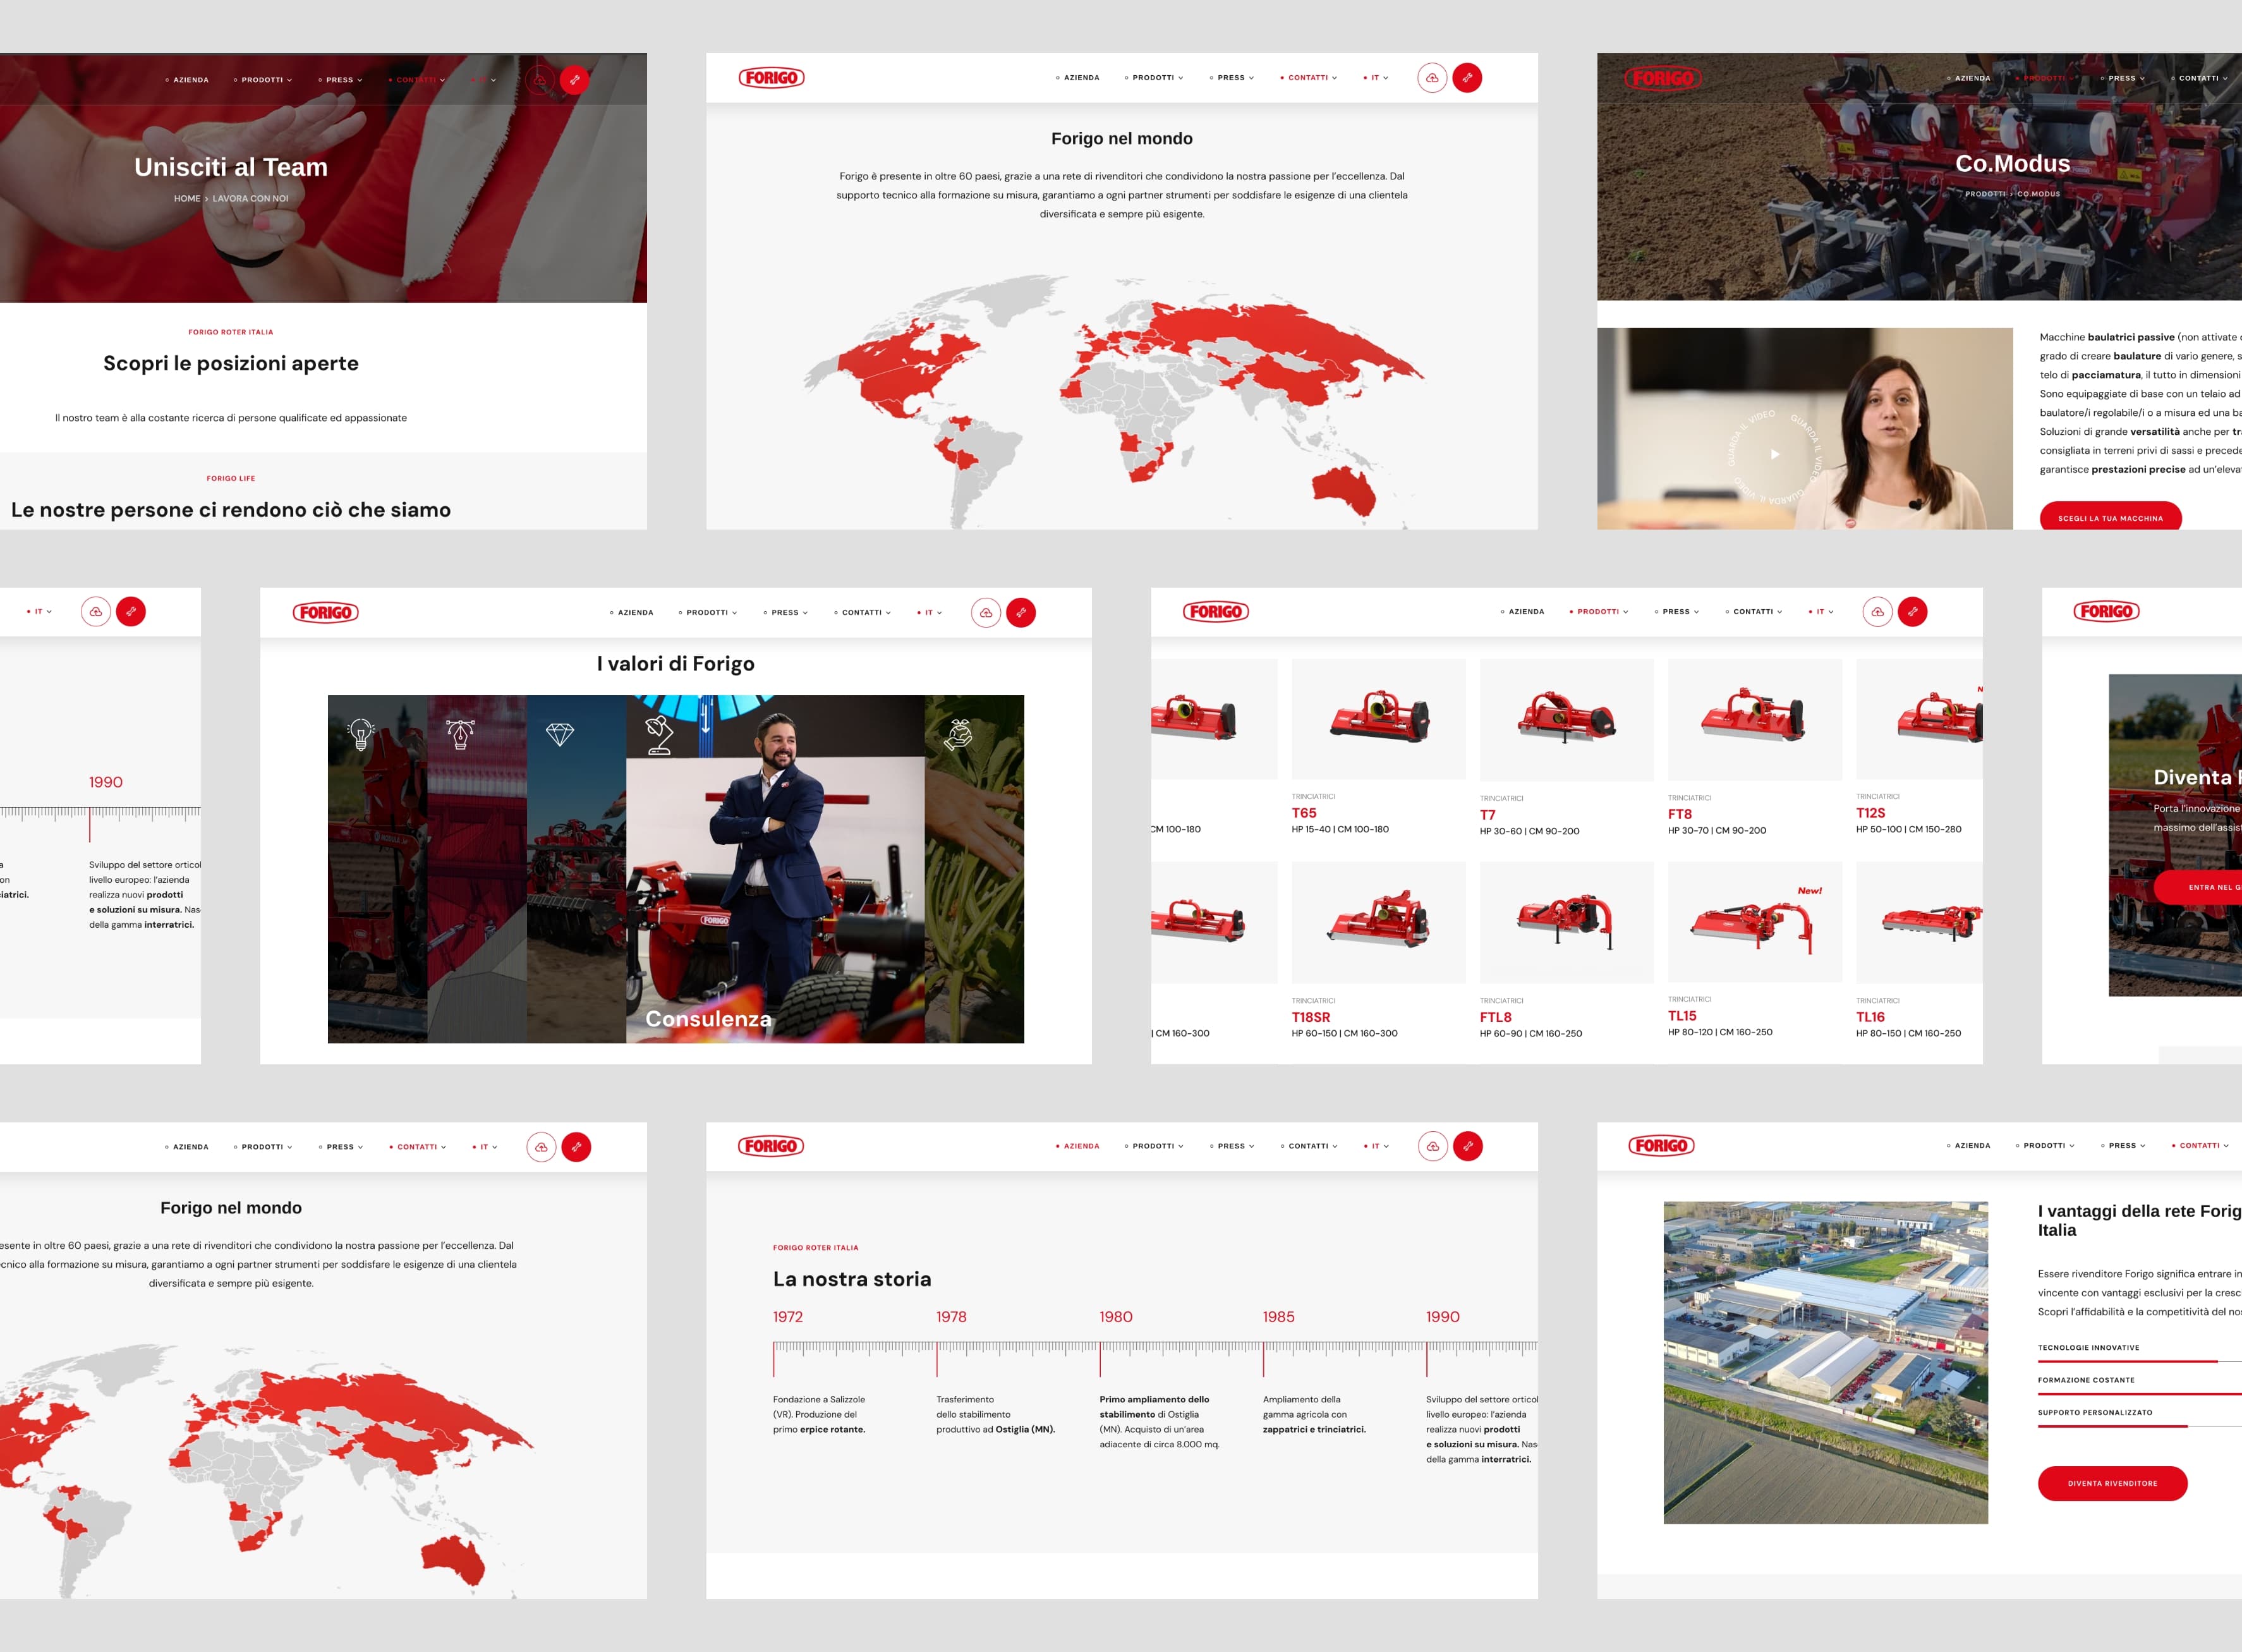Click the wrench icon in the Trinciatrici products mockup header
This screenshot has width=2242, height=1652.
1912,611
